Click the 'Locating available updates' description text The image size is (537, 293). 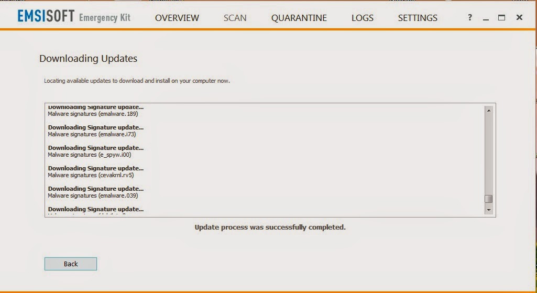click(x=137, y=81)
